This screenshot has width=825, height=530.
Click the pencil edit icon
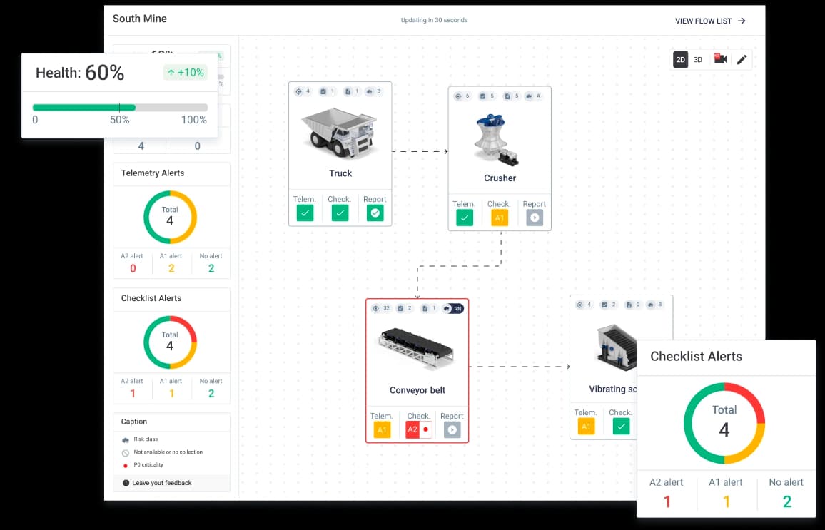click(x=742, y=60)
